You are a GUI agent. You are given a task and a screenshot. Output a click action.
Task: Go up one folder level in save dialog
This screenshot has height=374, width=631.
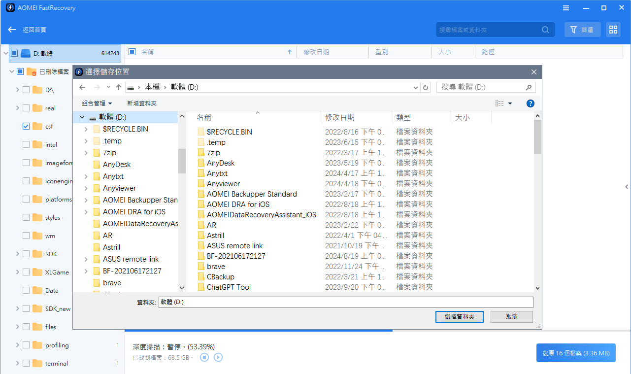pyautogui.click(x=119, y=87)
